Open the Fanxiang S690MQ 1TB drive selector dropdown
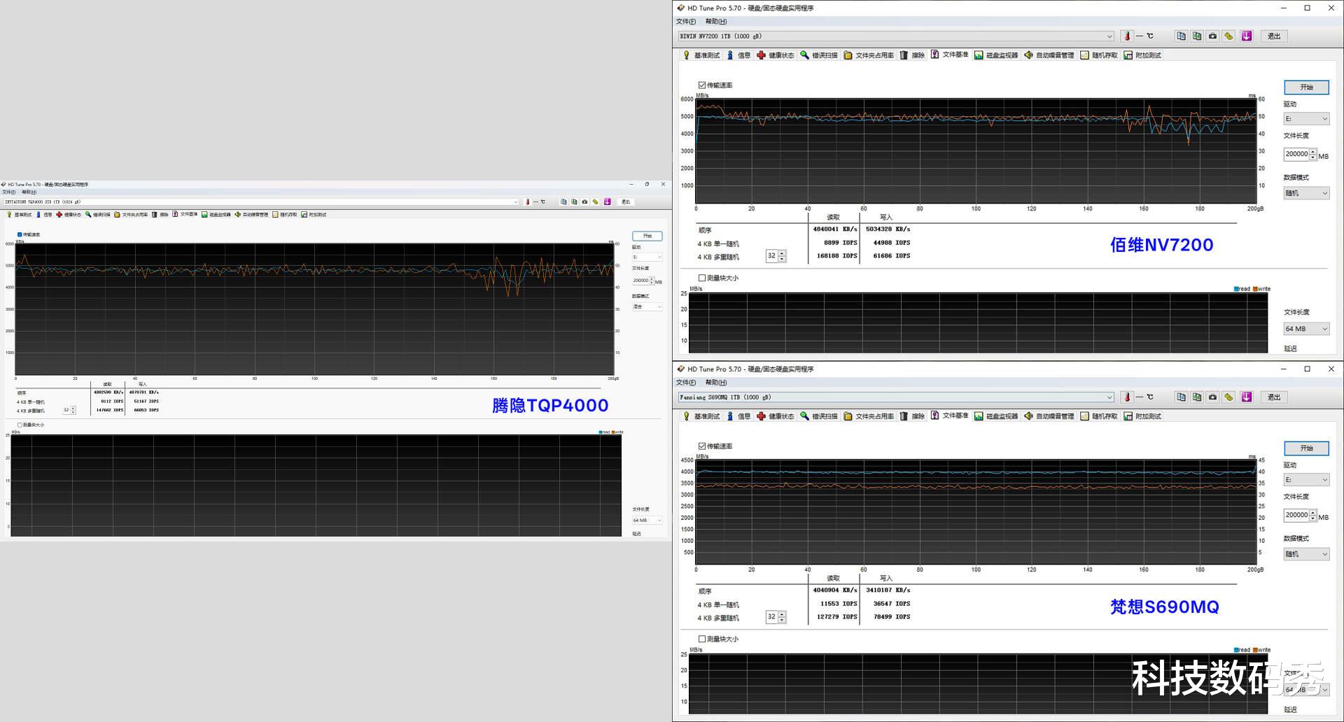Viewport: 1344px width, 722px height. pos(895,397)
